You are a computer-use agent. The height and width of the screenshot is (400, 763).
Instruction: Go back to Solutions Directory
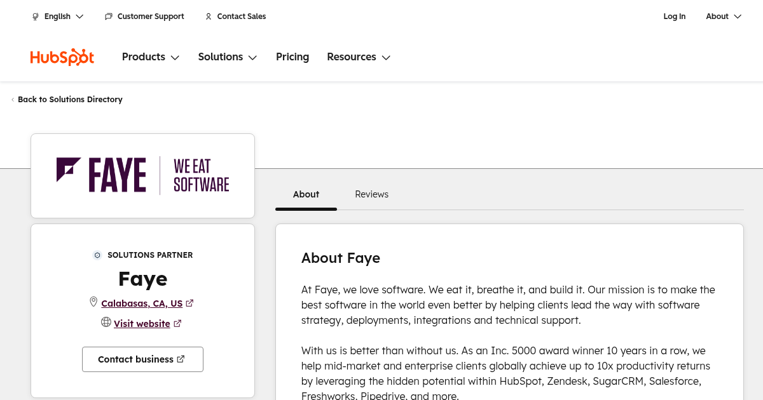pyautogui.click(x=70, y=100)
